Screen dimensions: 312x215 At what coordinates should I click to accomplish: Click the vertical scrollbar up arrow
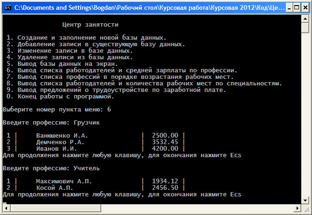coord(306,18)
